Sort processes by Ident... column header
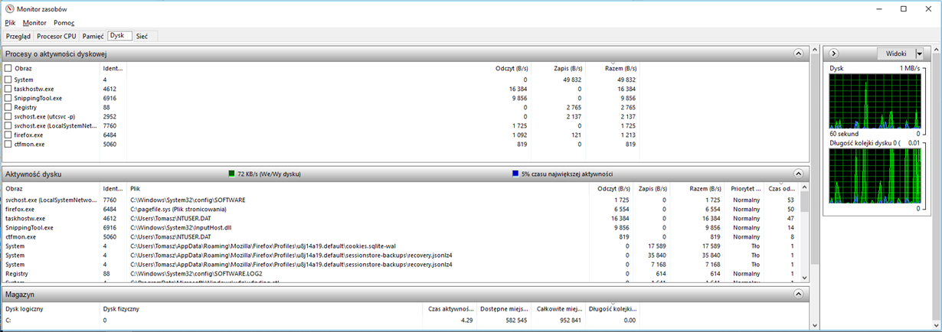Image resolution: width=942 pixels, height=332 pixels. [113, 68]
